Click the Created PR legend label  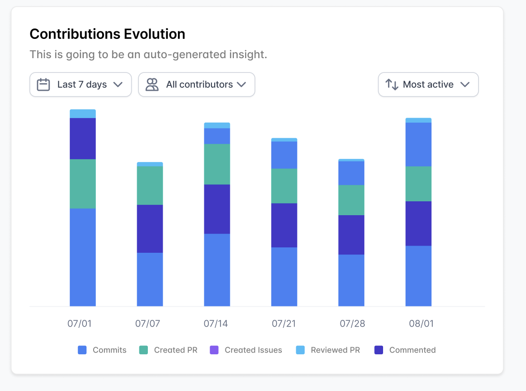[x=176, y=350]
